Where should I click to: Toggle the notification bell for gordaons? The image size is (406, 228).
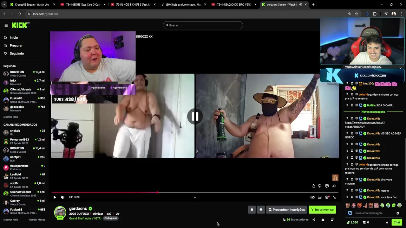252,210
